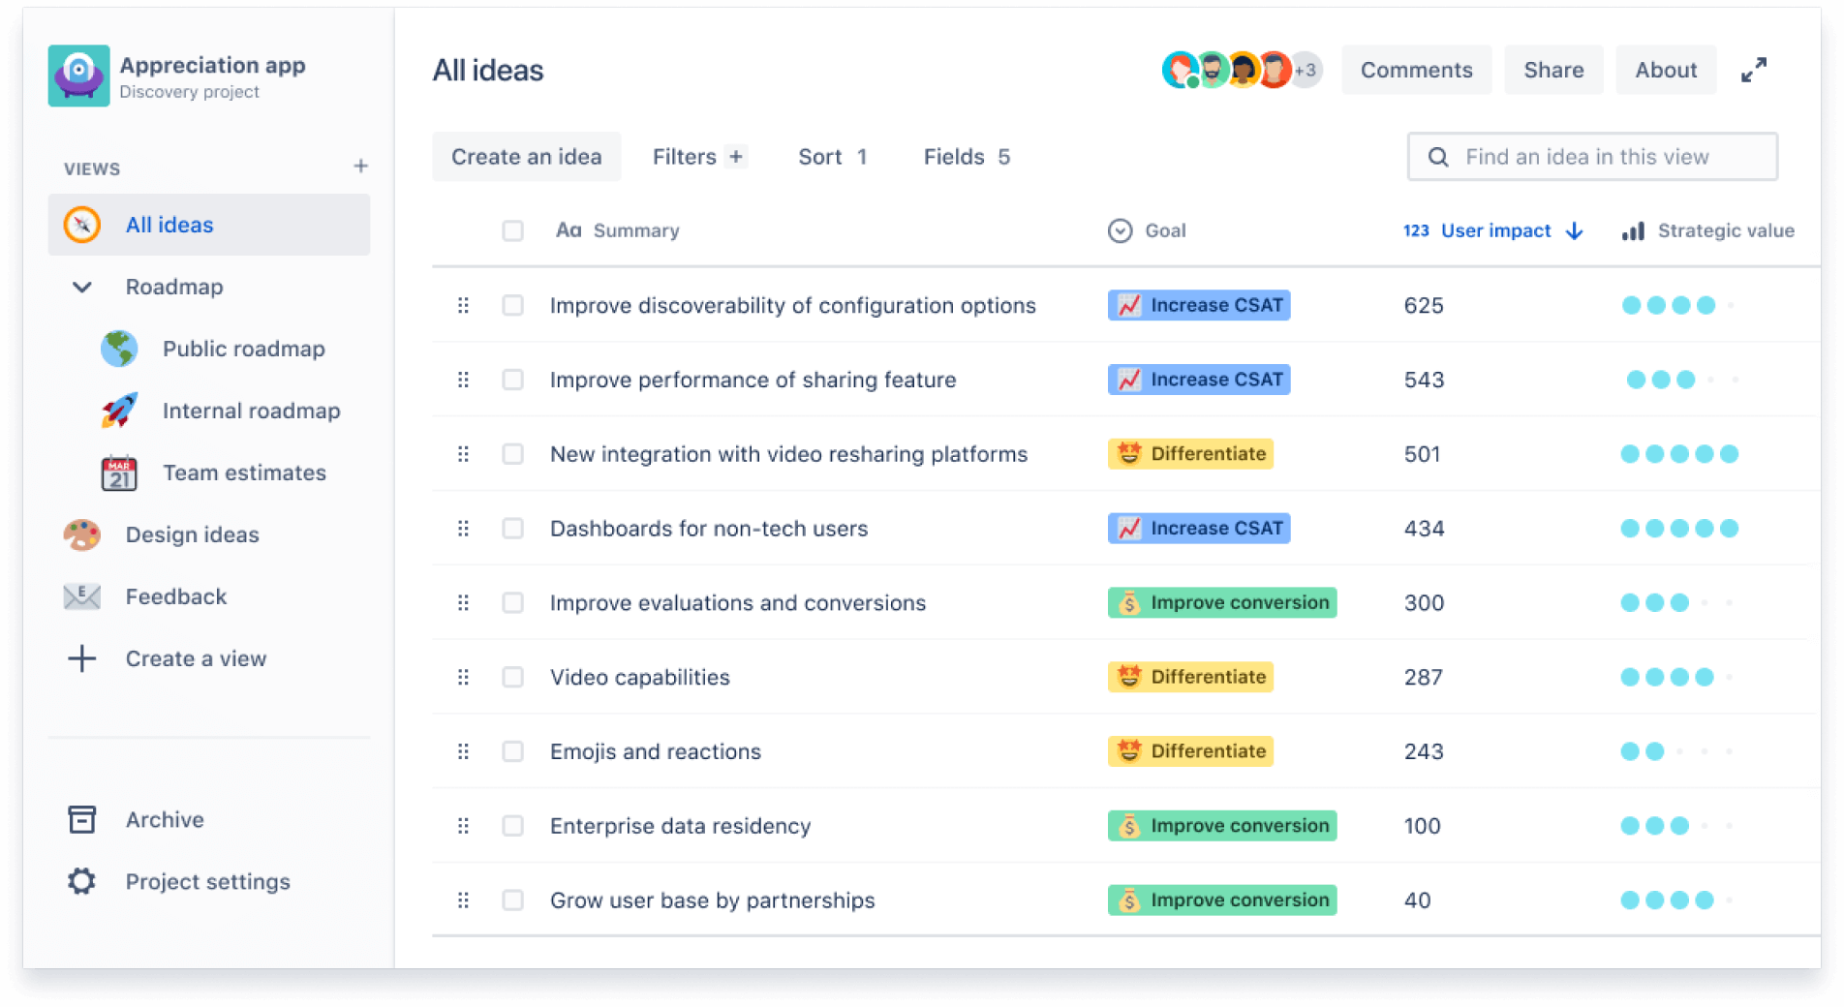Click the Share button
1844x1007 pixels.
[1553, 69]
